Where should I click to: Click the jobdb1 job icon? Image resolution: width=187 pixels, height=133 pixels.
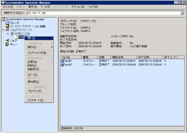click(62, 61)
